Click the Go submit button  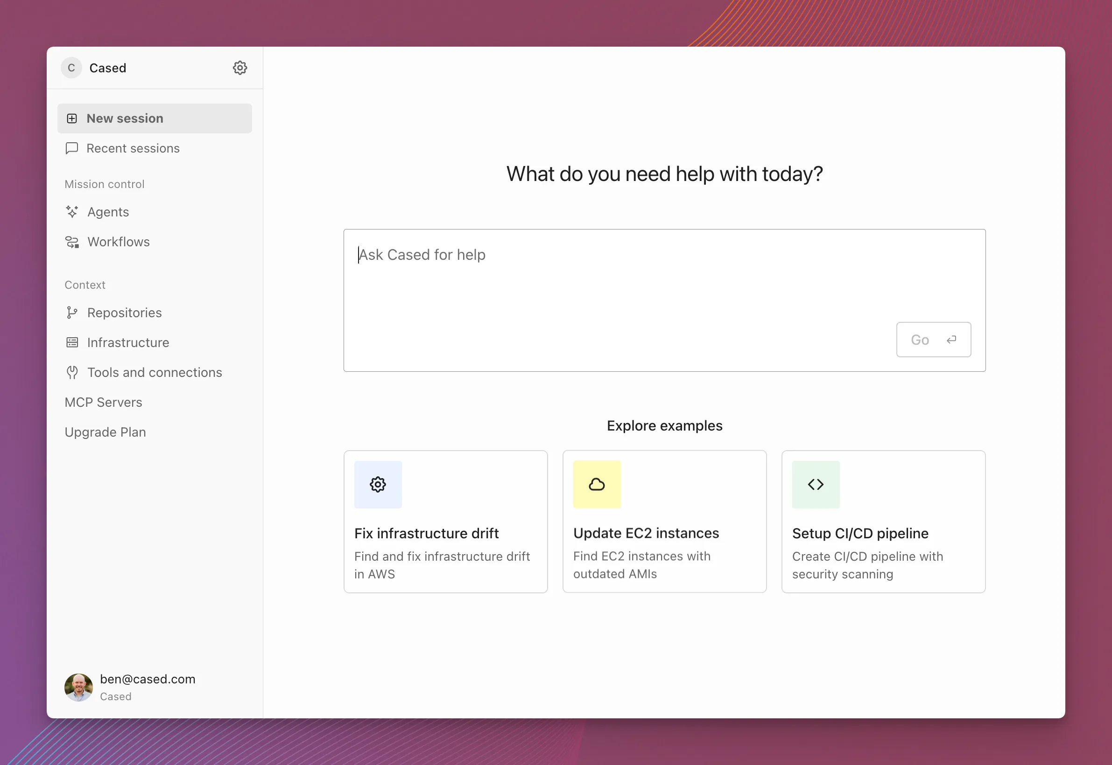click(x=934, y=340)
